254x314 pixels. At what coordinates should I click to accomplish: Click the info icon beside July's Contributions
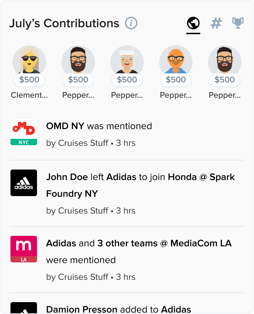tap(131, 23)
